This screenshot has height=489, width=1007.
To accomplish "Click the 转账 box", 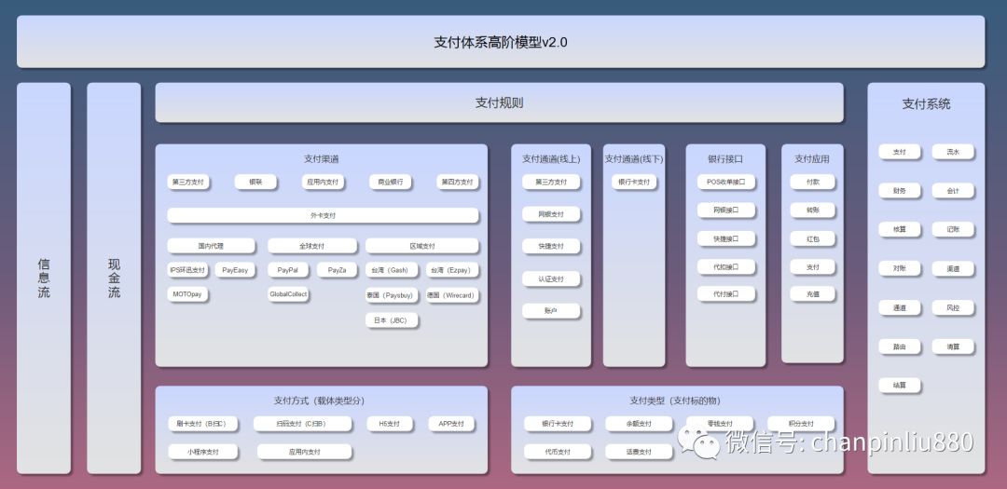I will [812, 210].
